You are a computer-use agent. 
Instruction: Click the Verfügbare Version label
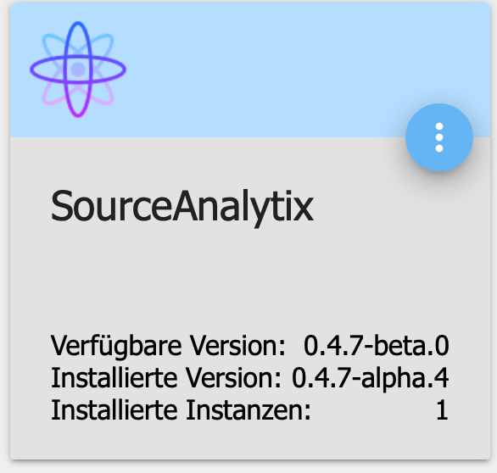pyautogui.click(x=168, y=346)
